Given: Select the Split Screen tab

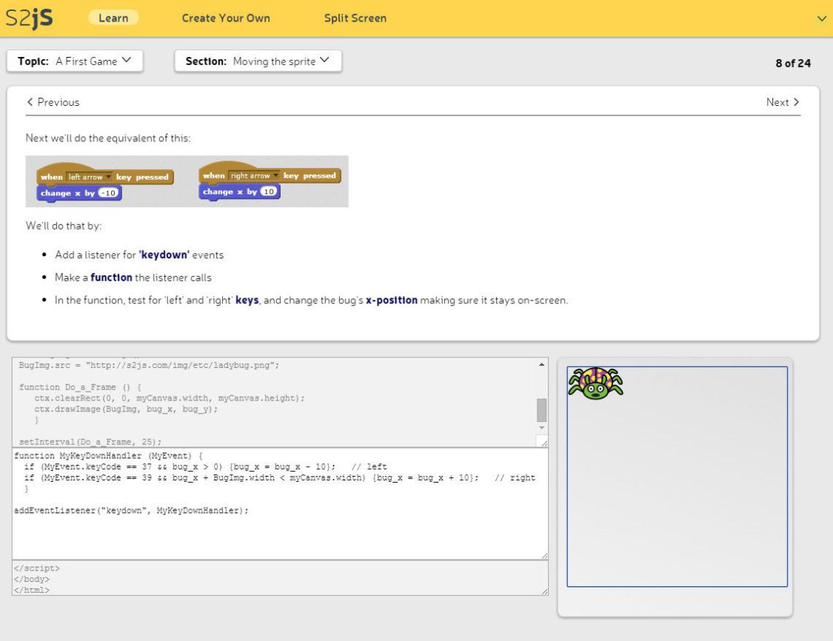Looking at the screenshot, I should point(355,18).
